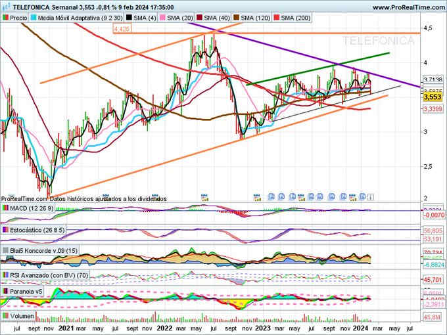Screen dimensions: 447x335
Task: Open the report document icon near August 2023
Action: pos(320,196)
